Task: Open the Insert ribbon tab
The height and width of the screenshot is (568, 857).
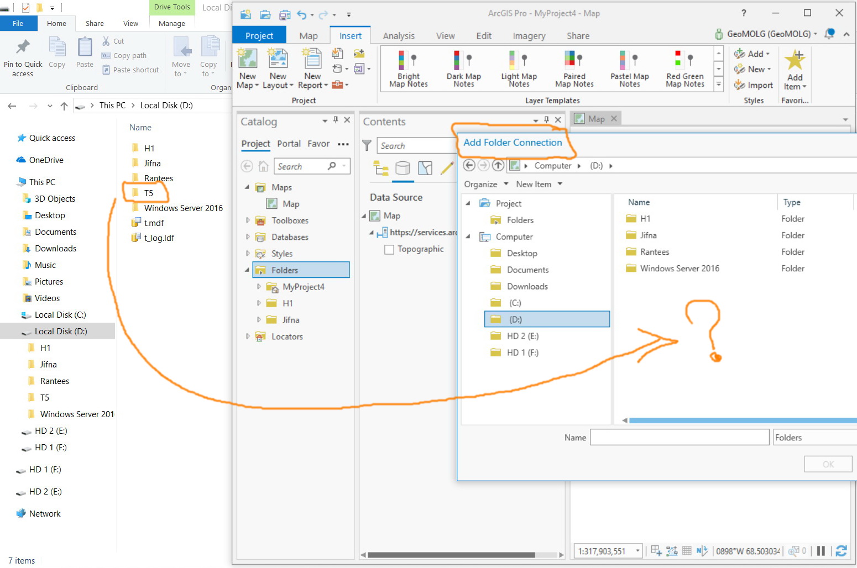Action: 351,36
